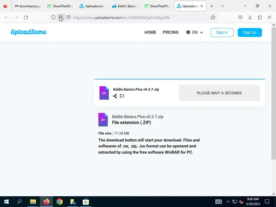Switch to the first Uploadsome tab
This screenshot has width=276, height=207.
pos(92,6)
